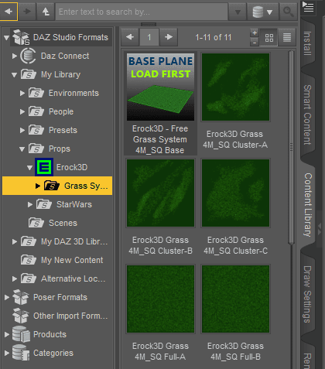Select the My DAZ 3D Libr... icon
Viewport: 325px width, 369px height.
29,241
